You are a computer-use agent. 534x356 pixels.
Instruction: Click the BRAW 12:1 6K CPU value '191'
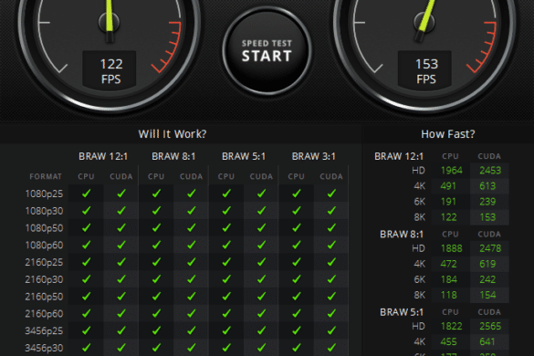[x=448, y=202]
